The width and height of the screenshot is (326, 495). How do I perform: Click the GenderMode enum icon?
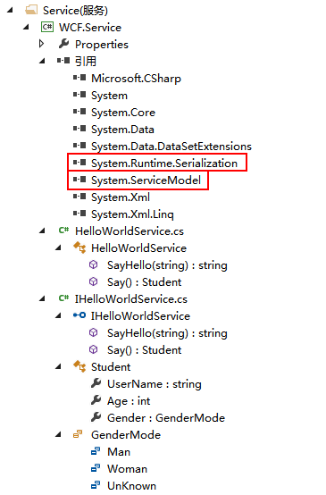coord(78,434)
